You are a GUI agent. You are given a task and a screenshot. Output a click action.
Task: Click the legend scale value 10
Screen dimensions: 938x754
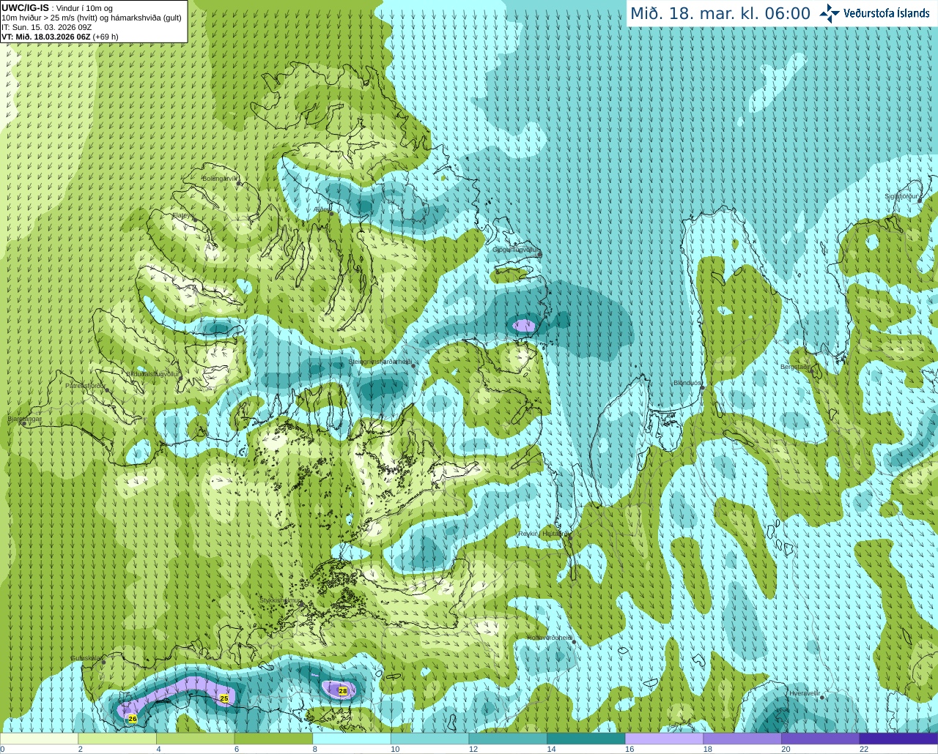[395, 749]
